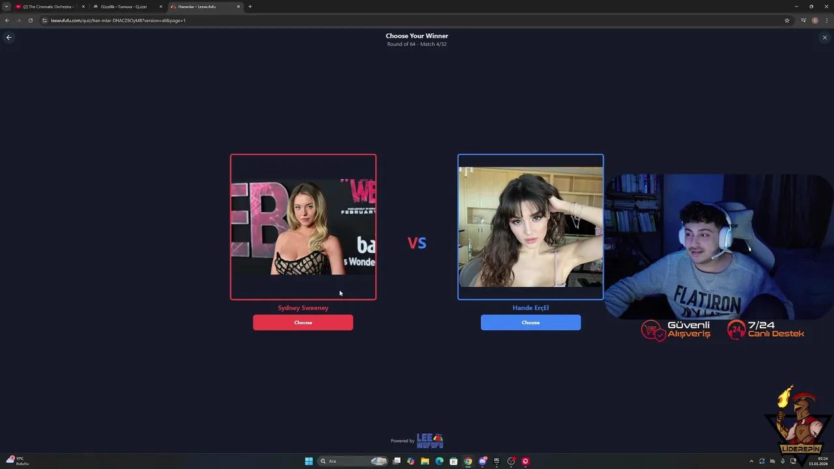The height and width of the screenshot is (469, 834).
Task: Choose Hande Erçel with the blue button
Action: pyautogui.click(x=530, y=322)
